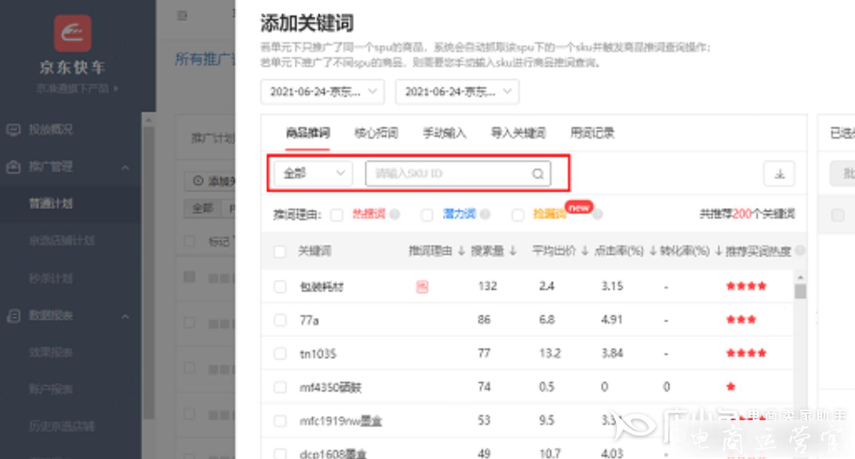Screen dimensions: 855x459
Task: Click sort arrow next to 搜索量 column
Action: tap(513, 251)
